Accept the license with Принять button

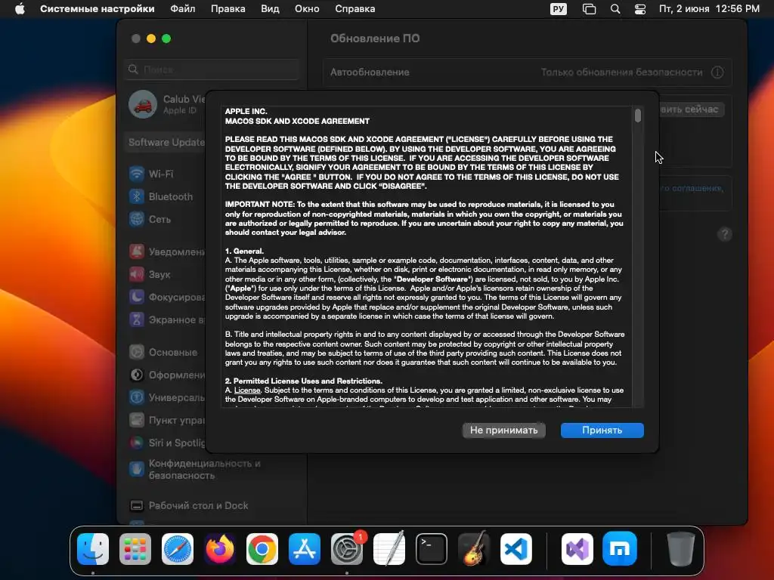[x=602, y=430]
